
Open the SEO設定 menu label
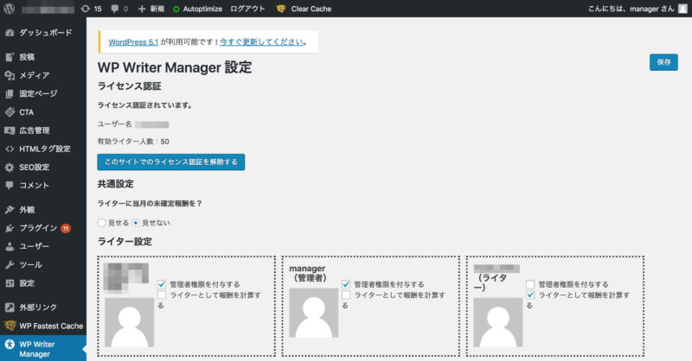[x=35, y=168]
